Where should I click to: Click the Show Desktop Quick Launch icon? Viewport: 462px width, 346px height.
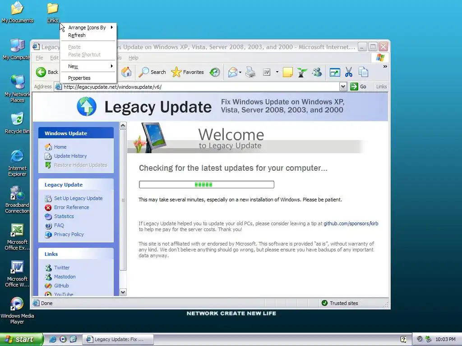tap(73, 339)
